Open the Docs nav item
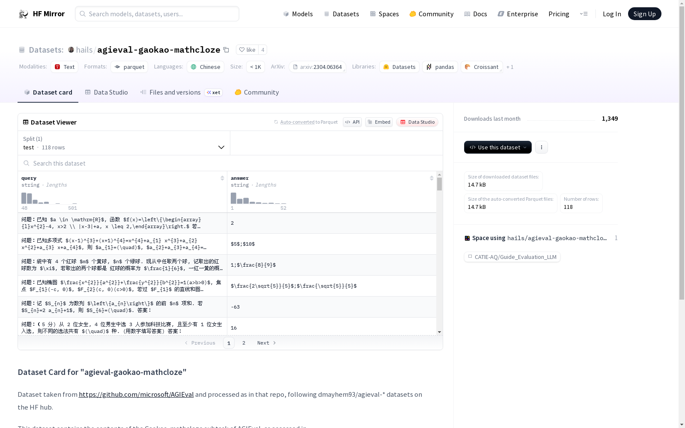The image size is (685, 428). point(476,14)
